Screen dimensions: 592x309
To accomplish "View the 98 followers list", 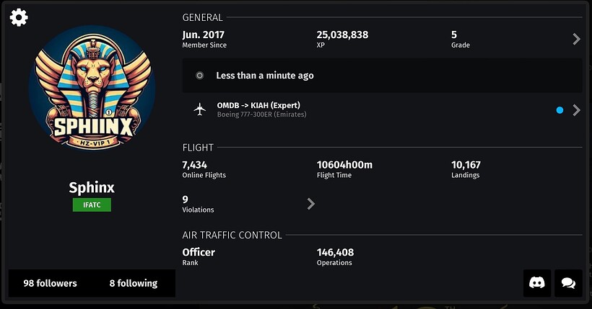I will pos(50,283).
